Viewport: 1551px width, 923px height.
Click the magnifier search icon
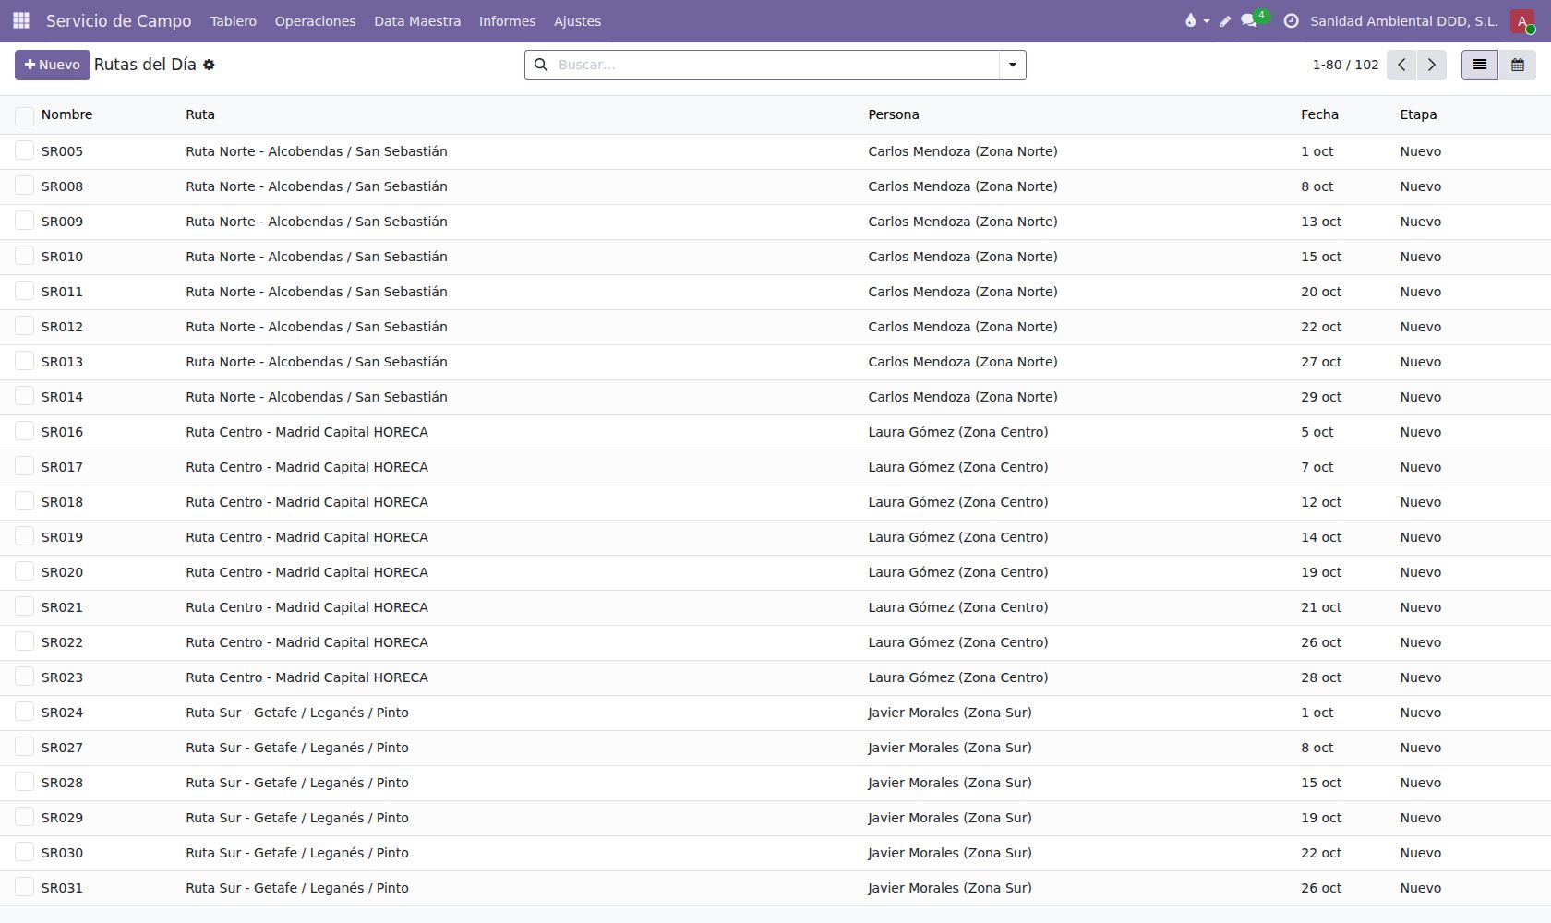[x=541, y=65]
